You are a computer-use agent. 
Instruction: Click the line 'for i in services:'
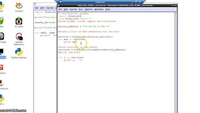pyautogui.click(x=71, y=57)
